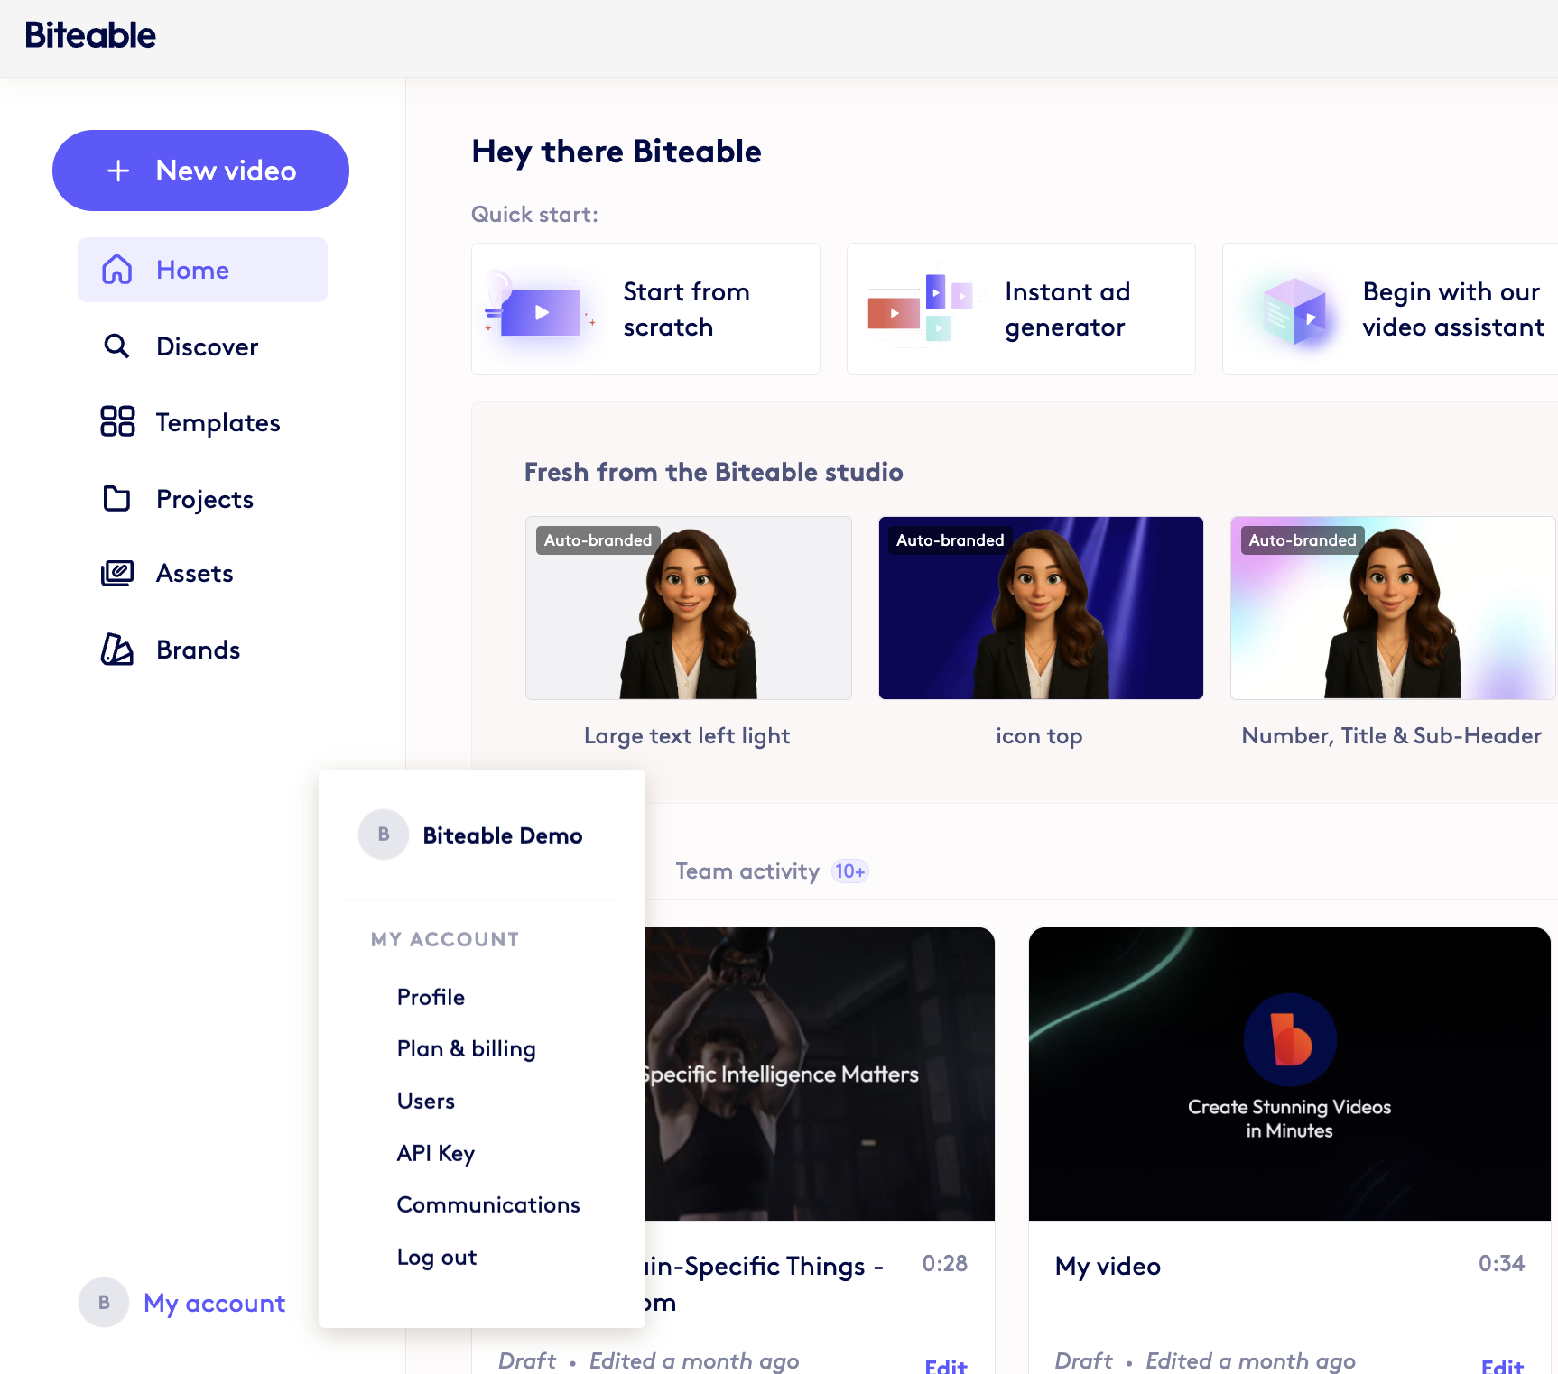Click the Biteable Demo avatar circle
1558x1374 pixels.
384,835
